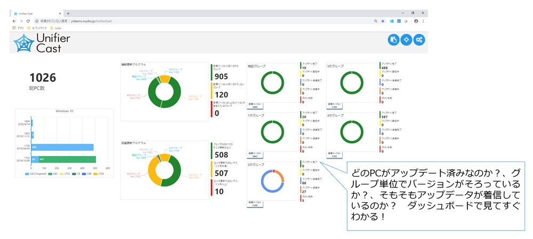Click the 1709 blue bar showing 488
Viewport: 533px width, 239px height.
click(x=62, y=147)
